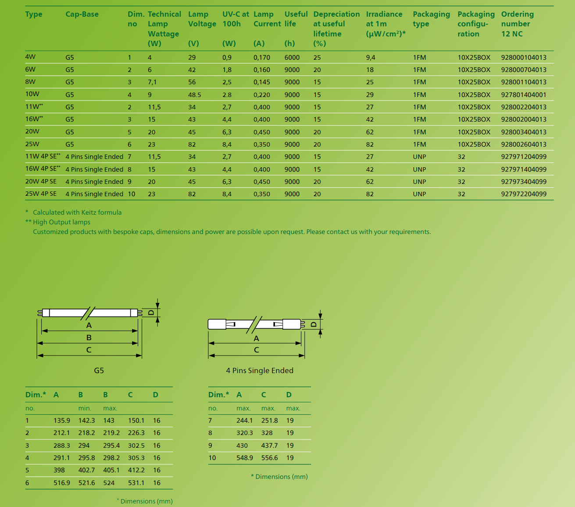The image size is (575, 507).
Task: Select the "Ordering number 12 NC" column header
Action: pos(518,24)
